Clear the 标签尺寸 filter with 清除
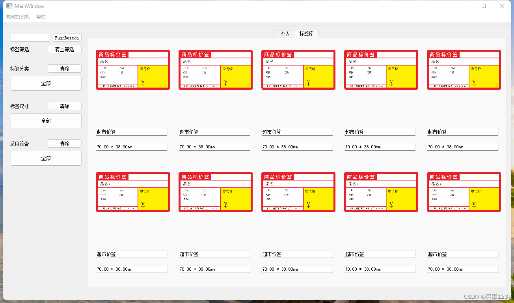Viewport: 514px width, 303px height. tap(65, 106)
